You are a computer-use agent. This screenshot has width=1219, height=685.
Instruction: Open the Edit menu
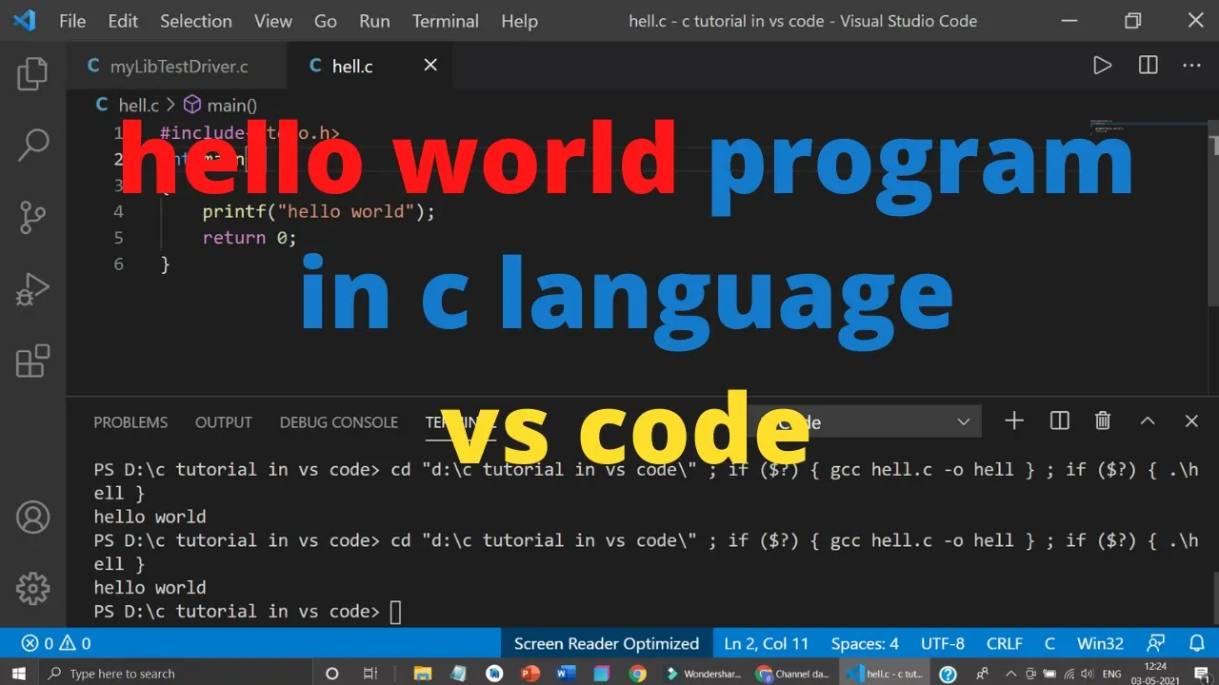pyautogui.click(x=123, y=21)
